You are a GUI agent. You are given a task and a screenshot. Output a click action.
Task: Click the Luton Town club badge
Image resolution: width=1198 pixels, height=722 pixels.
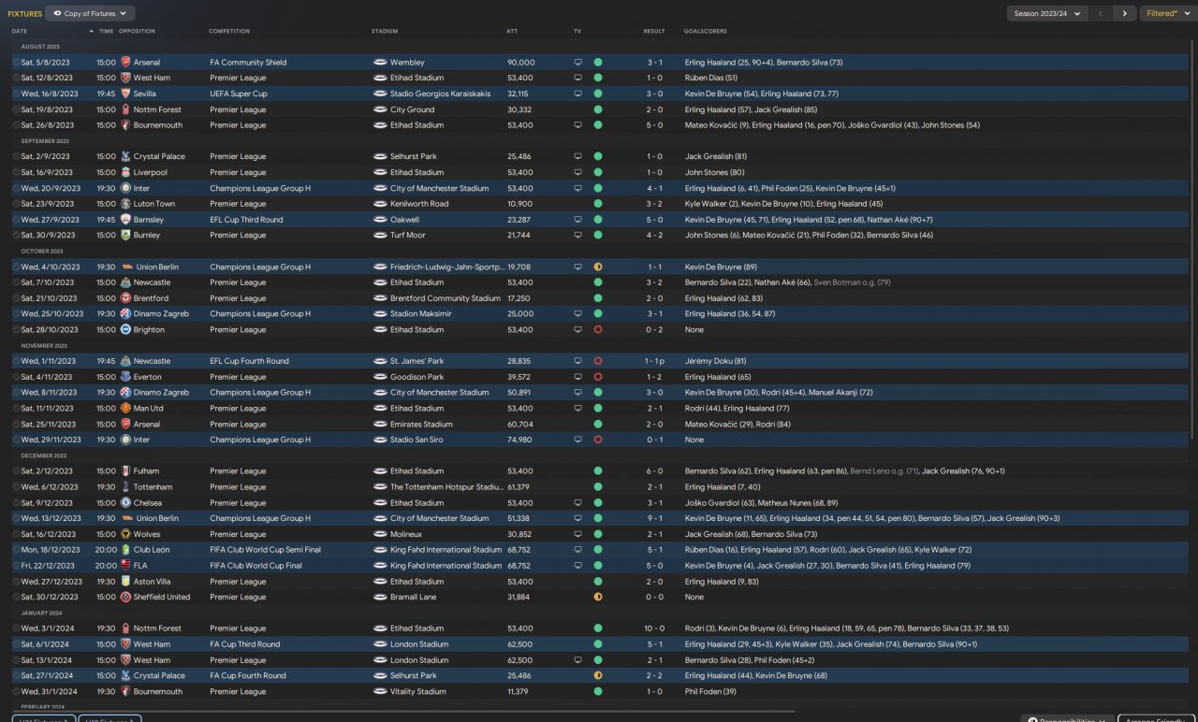pyautogui.click(x=125, y=204)
